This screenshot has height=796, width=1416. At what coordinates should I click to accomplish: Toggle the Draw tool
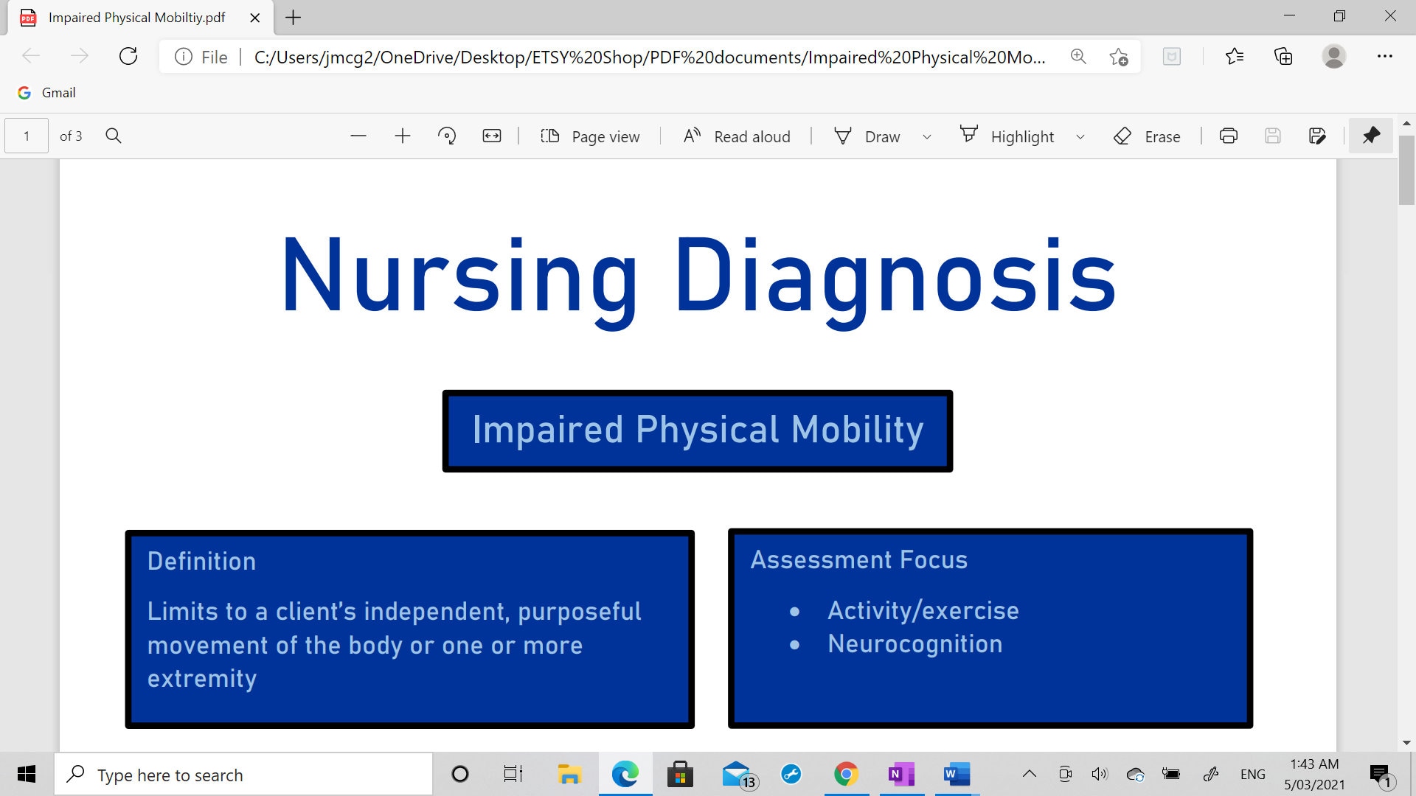(x=869, y=136)
